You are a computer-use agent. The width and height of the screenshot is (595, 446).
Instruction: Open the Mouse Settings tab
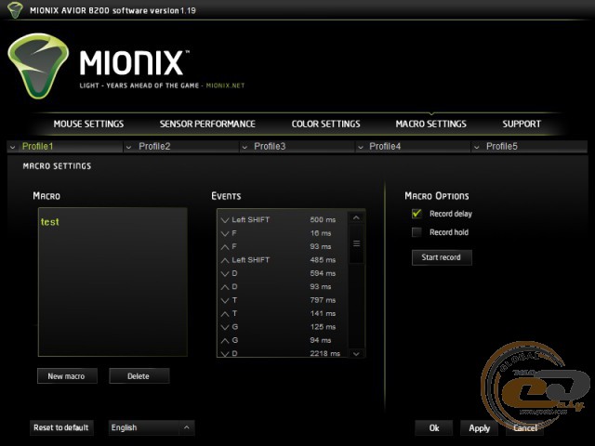[89, 124]
